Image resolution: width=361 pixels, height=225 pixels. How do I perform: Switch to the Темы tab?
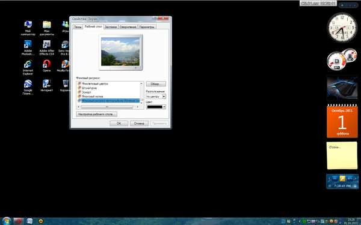78,27
